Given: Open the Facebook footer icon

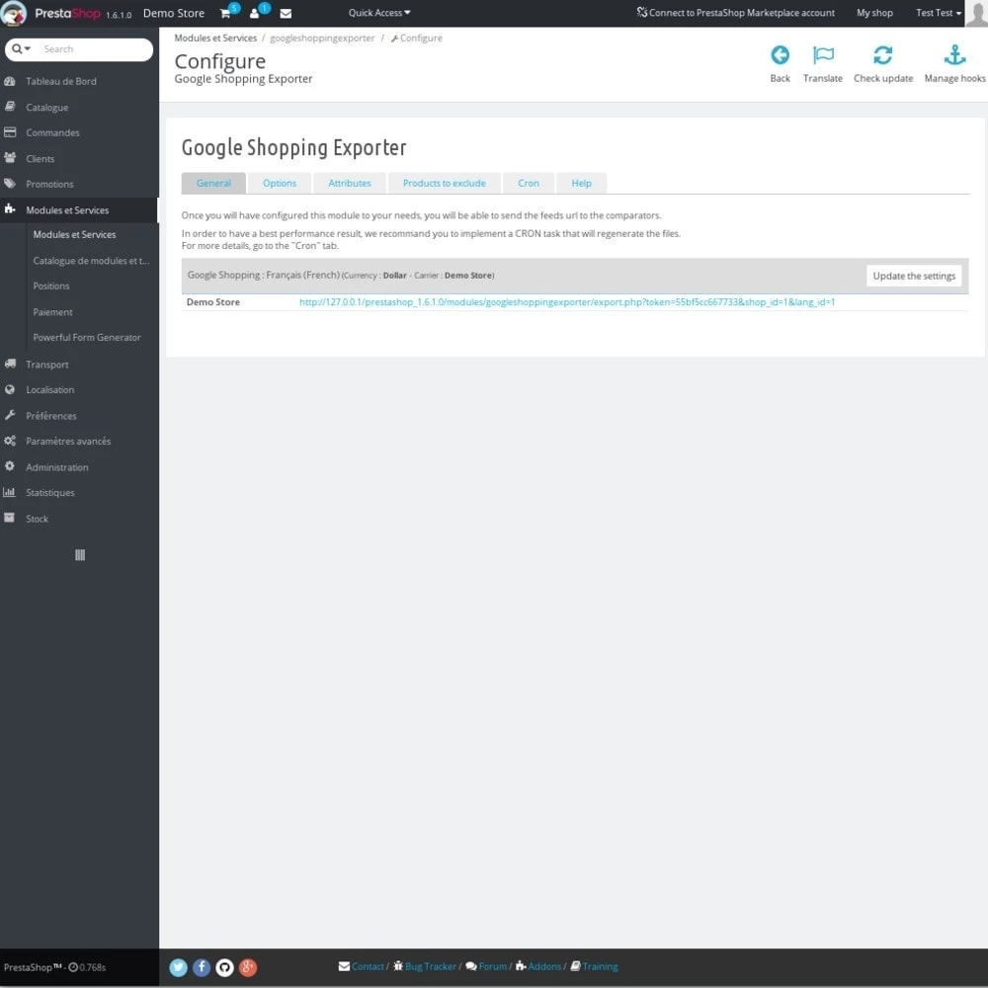Looking at the screenshot, I should tap(202, 967).
